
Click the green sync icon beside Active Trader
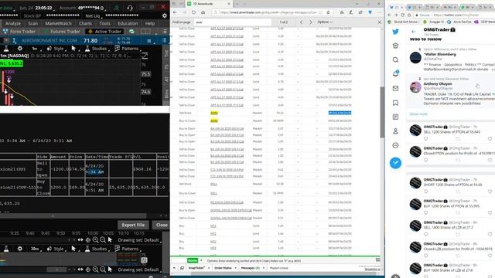tap(131, 32)
